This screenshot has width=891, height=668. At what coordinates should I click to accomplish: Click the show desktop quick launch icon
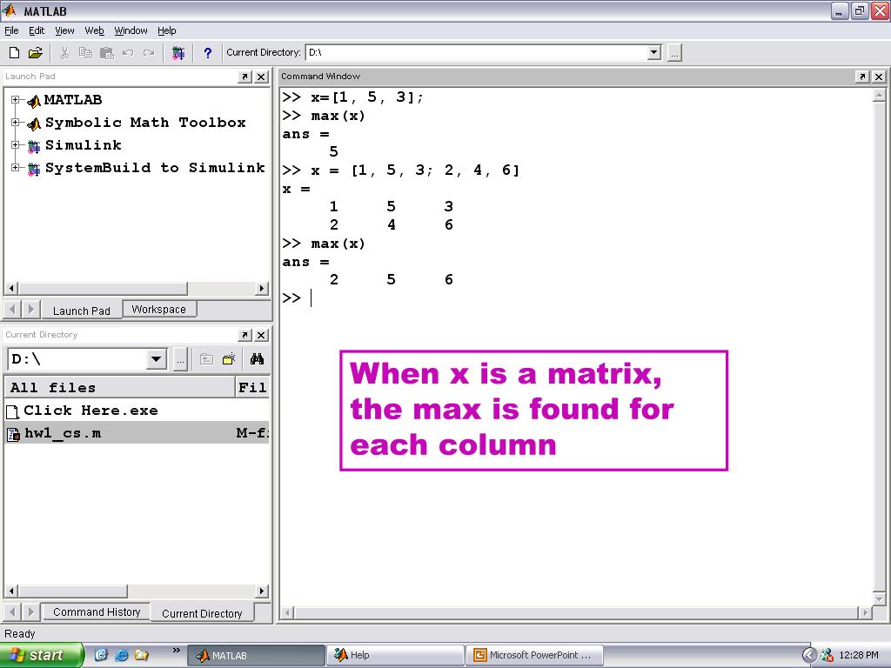point(101,656)
